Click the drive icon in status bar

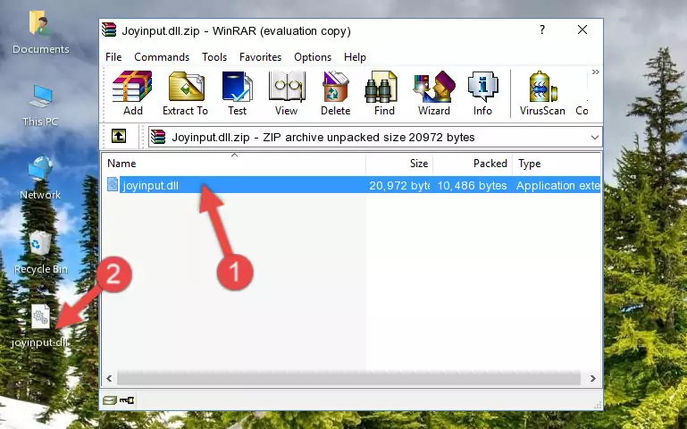[110, 400]
